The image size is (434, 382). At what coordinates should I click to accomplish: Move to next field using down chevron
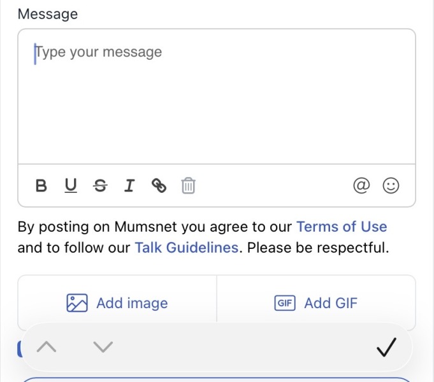[103, 347]
